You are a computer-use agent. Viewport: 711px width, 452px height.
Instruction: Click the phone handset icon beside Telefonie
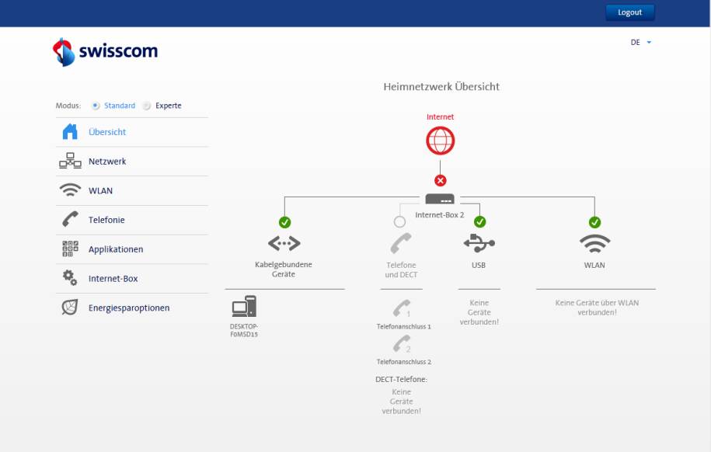tap(70, 220)
